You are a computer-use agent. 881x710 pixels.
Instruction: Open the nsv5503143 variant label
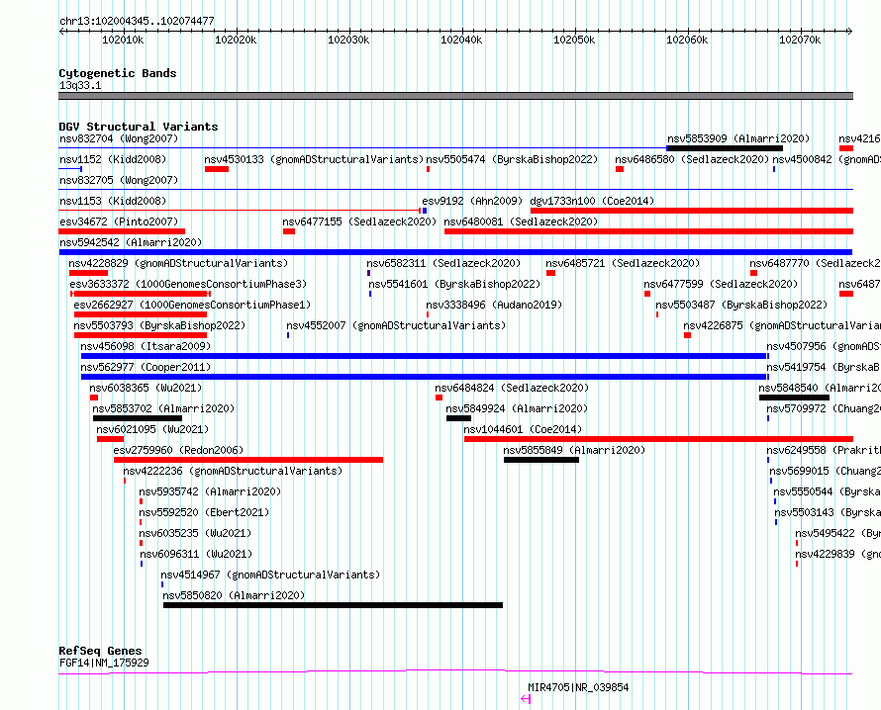tap(828, 512)
